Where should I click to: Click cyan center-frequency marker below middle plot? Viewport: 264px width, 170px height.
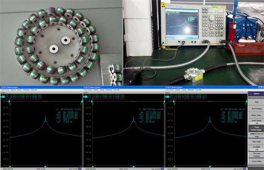click(133, 166)
